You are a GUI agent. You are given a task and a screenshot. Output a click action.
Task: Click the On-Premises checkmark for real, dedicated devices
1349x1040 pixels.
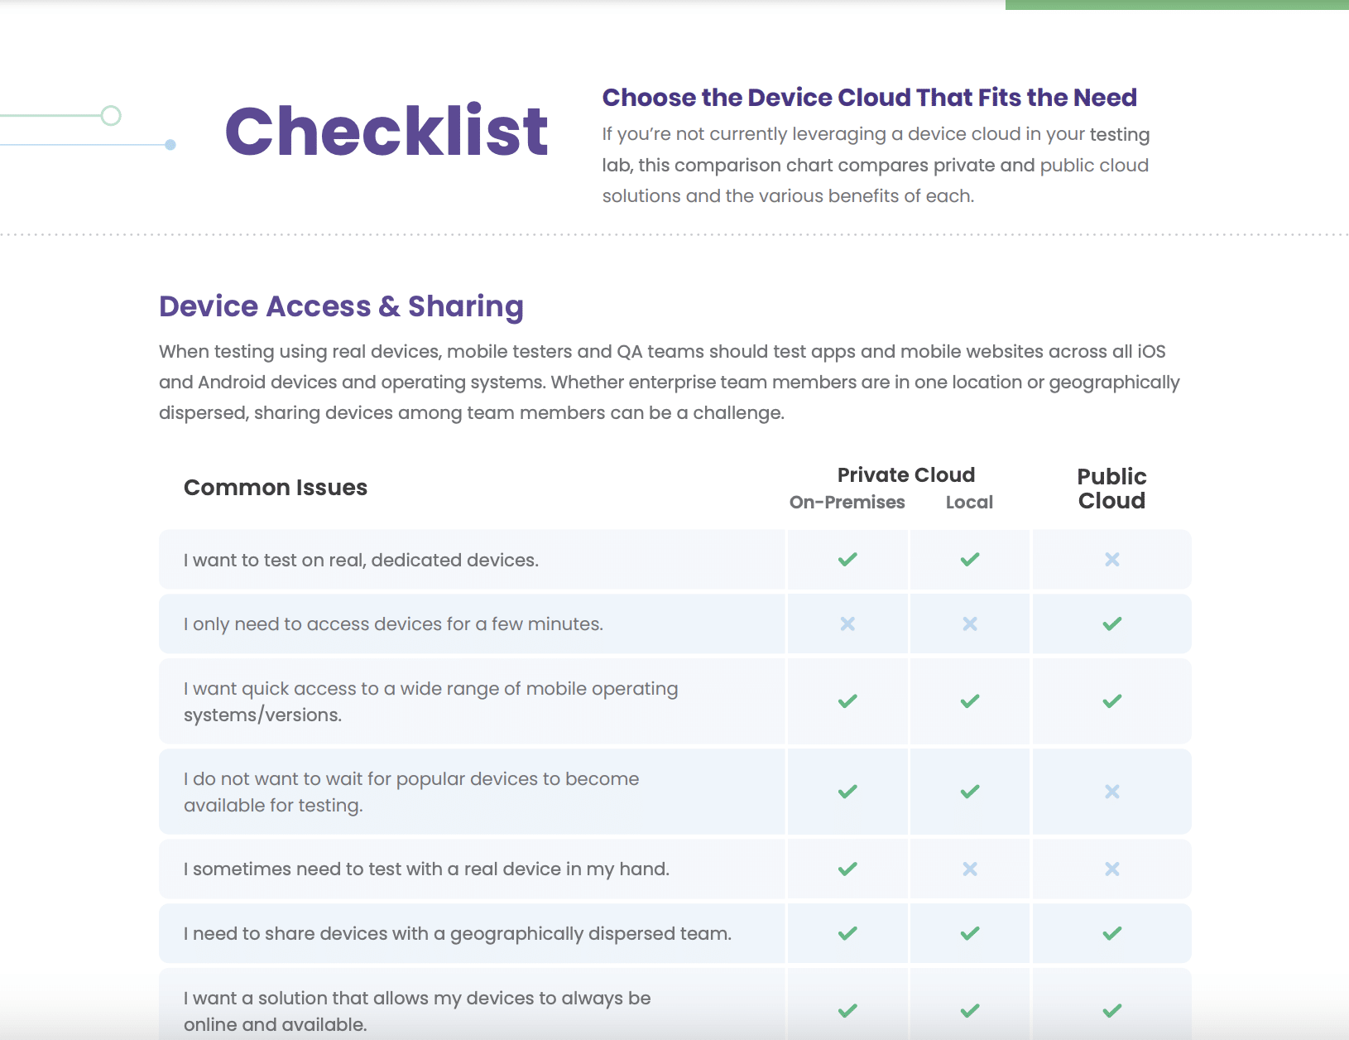click(847, 560)
